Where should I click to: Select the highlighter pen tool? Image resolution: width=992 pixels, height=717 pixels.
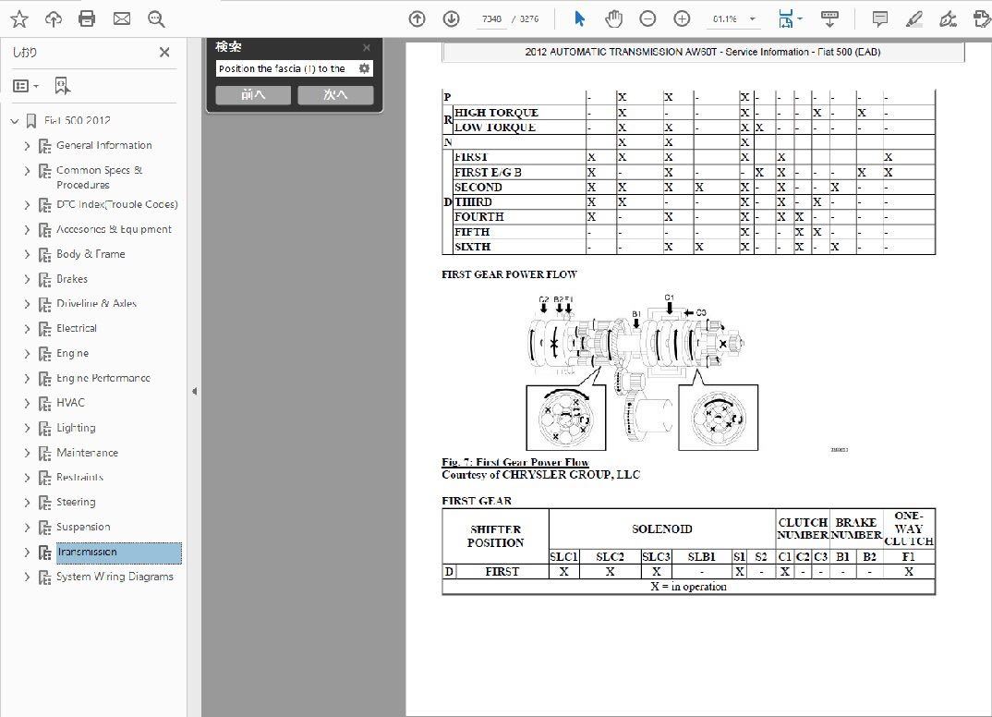[x=913, y=18]
